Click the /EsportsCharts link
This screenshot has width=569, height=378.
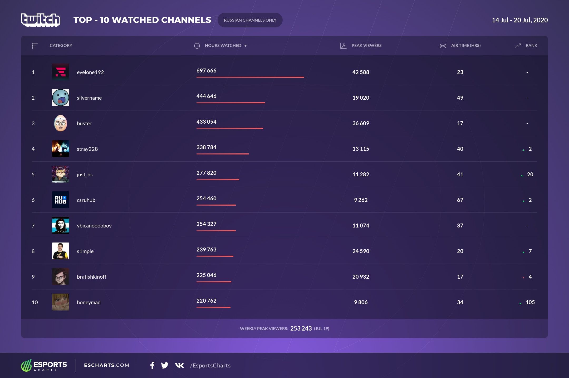tap(210, 366)
